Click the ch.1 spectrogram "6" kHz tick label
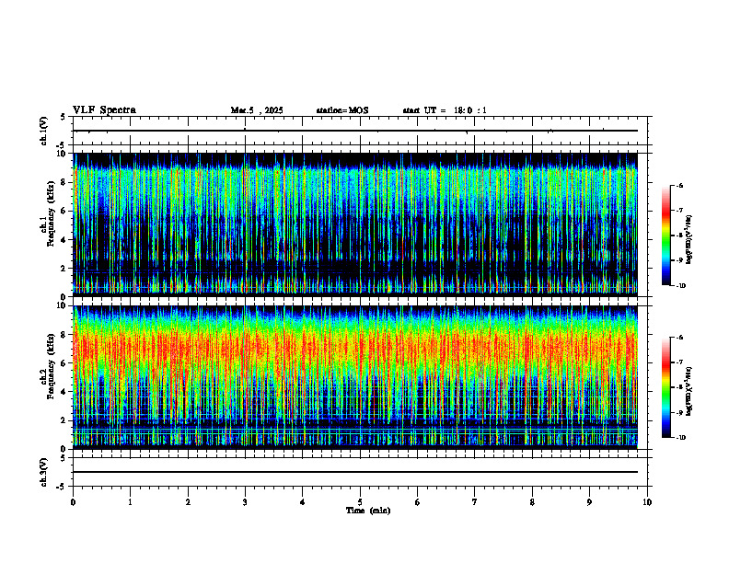 [x=64, y=211]
